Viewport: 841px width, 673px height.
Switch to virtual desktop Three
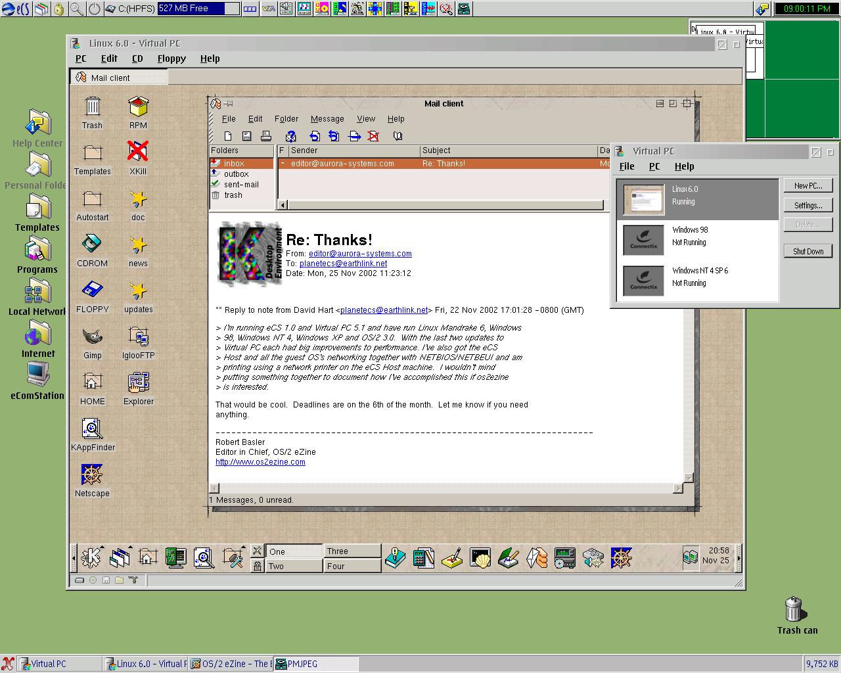(x=352, y=551)
